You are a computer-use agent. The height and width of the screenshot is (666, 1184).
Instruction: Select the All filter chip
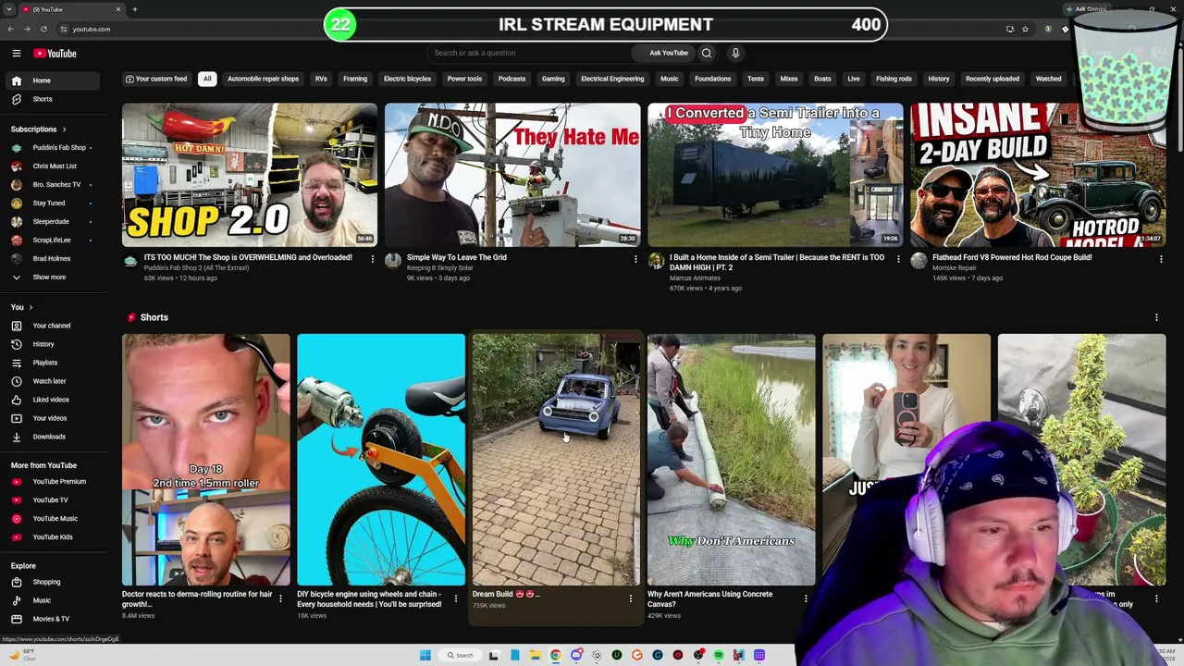click(207, 79)
